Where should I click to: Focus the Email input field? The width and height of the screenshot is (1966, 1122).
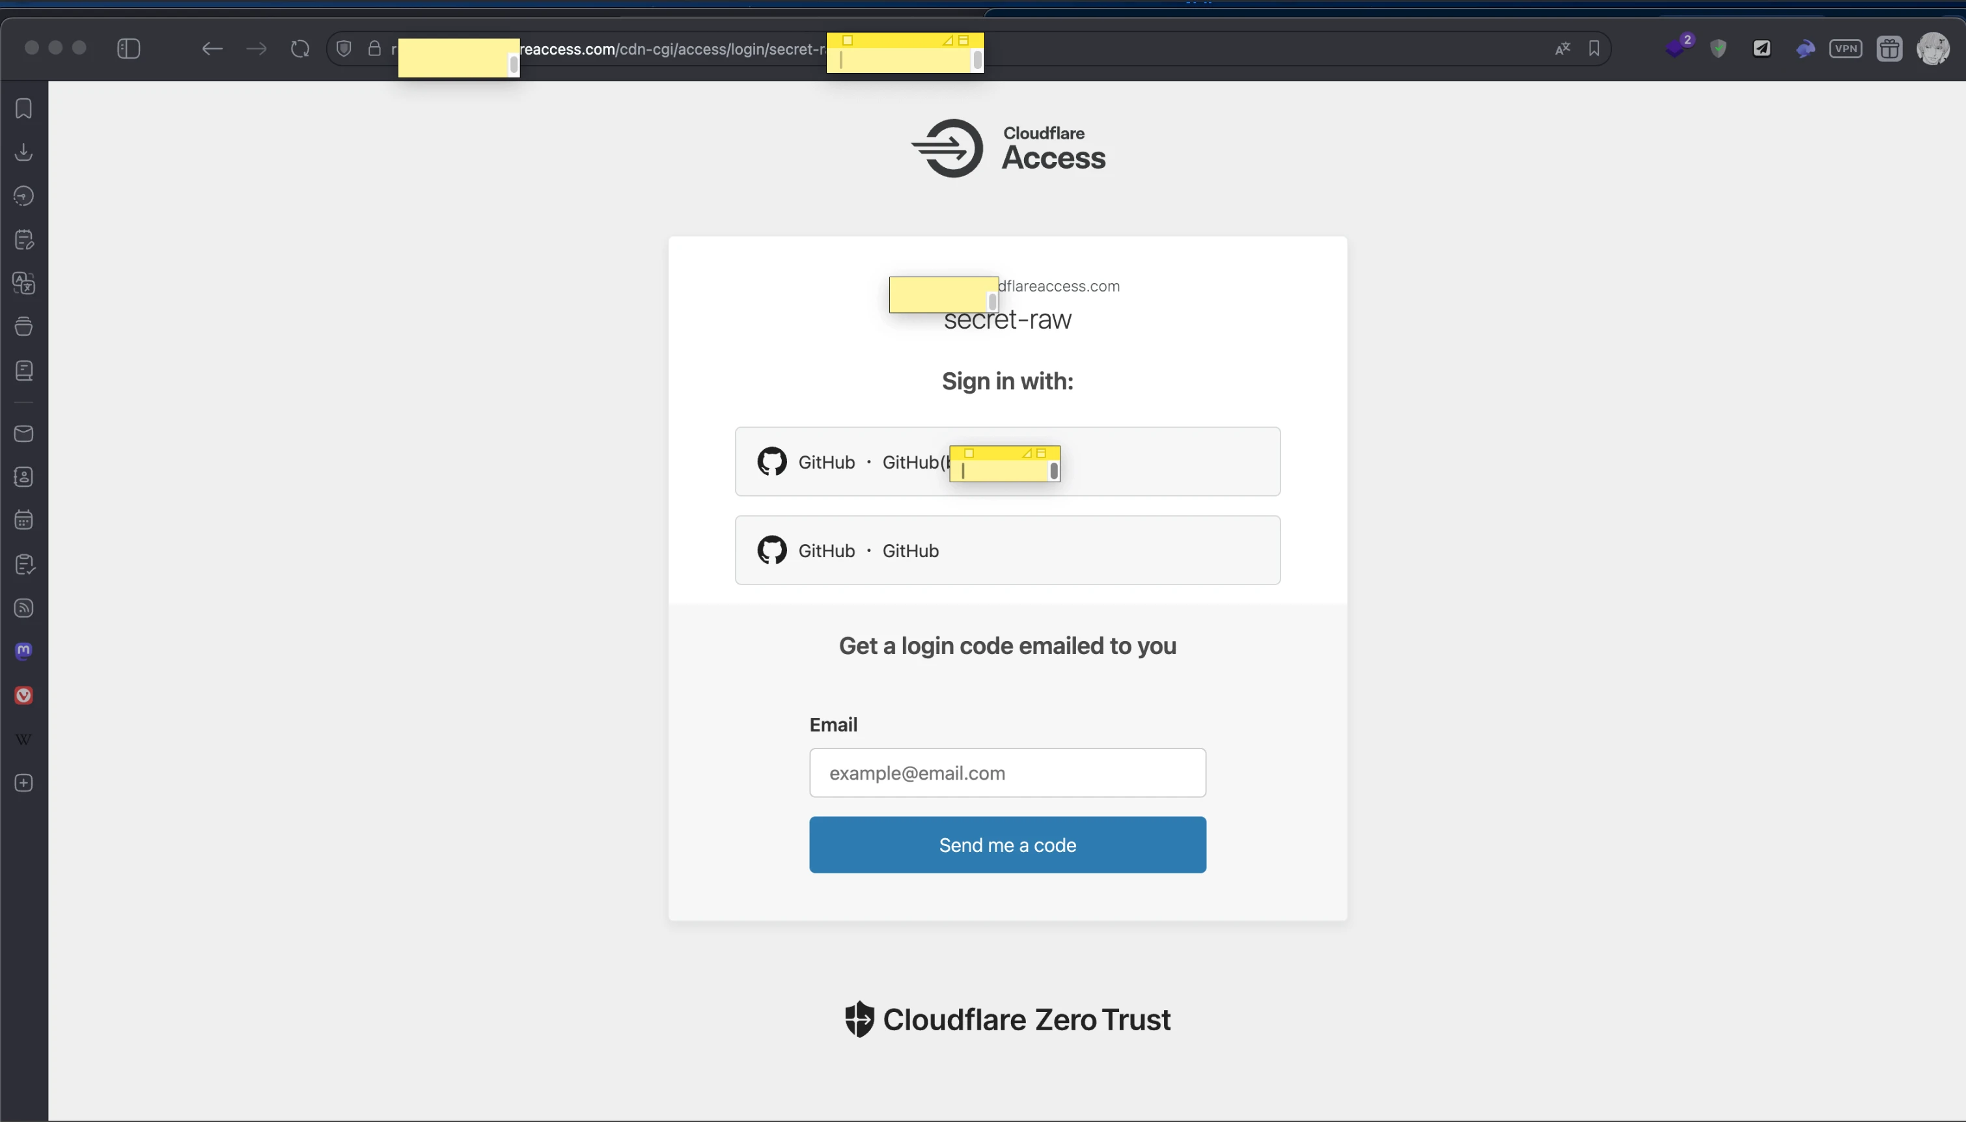pyautogui.click(x=1007, y=773)
